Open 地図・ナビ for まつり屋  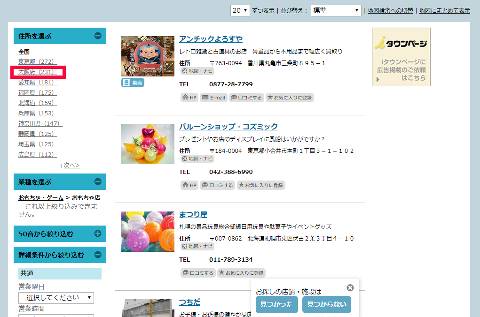[x=197, y=246]
